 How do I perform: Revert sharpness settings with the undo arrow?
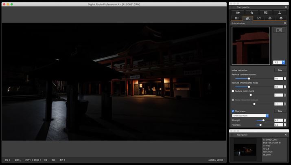pyautogui.click(x=280, y=111)
